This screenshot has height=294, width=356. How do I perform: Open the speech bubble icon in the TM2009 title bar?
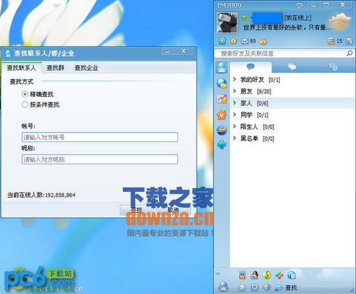300,5
